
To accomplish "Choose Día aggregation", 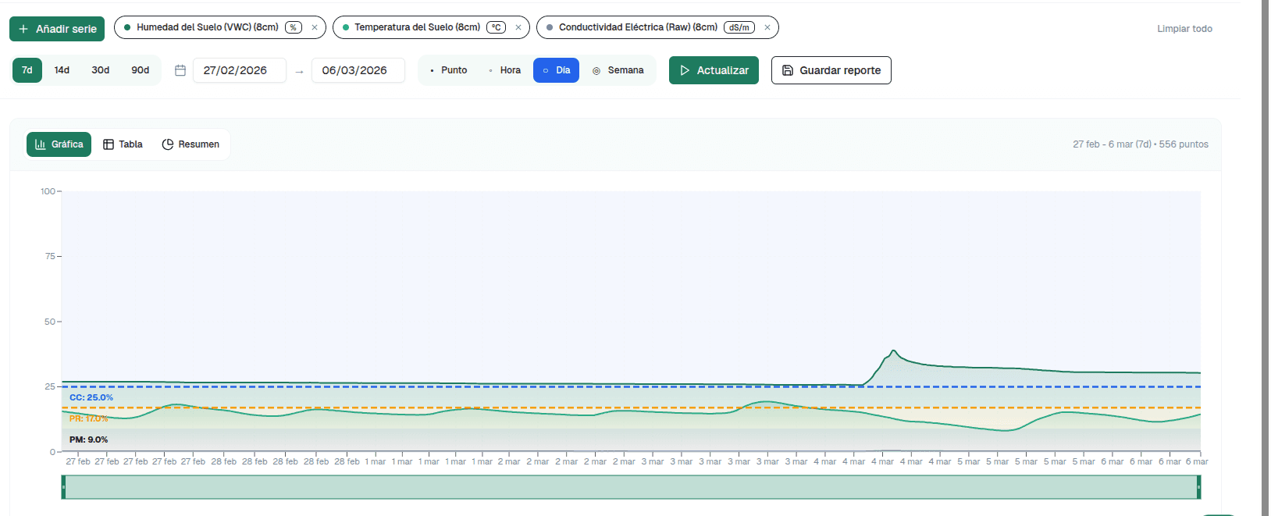I will (x=556, y=70).
